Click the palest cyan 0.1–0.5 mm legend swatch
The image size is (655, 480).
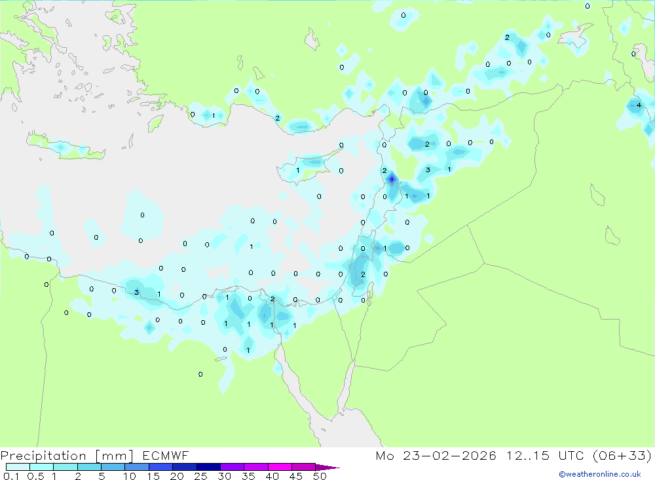[18, 467]
